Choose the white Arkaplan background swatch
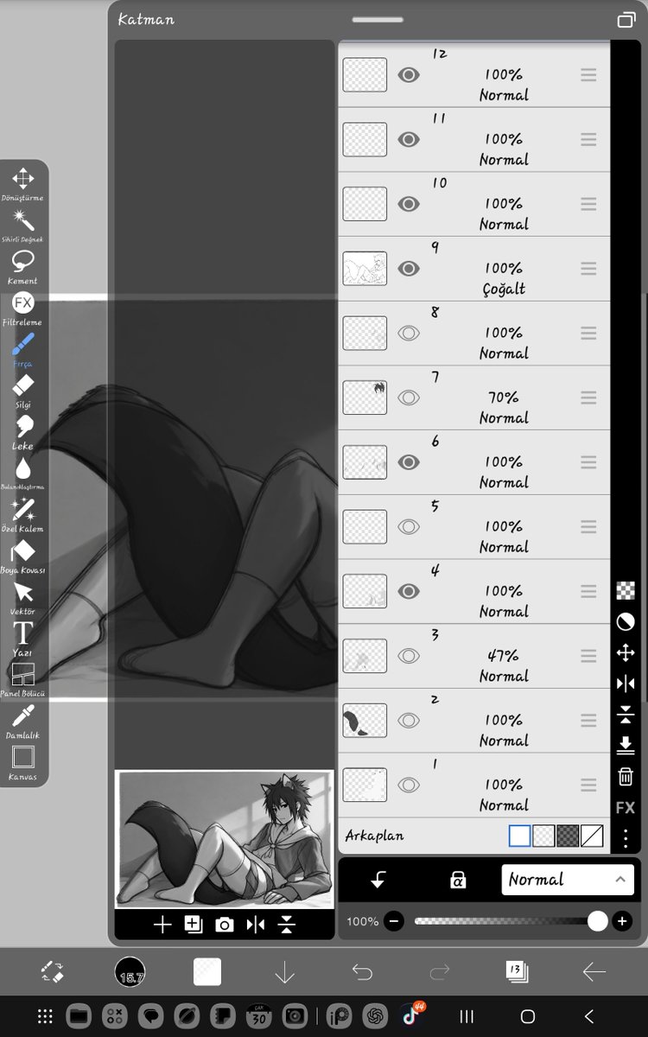 (x=519, y=836)
